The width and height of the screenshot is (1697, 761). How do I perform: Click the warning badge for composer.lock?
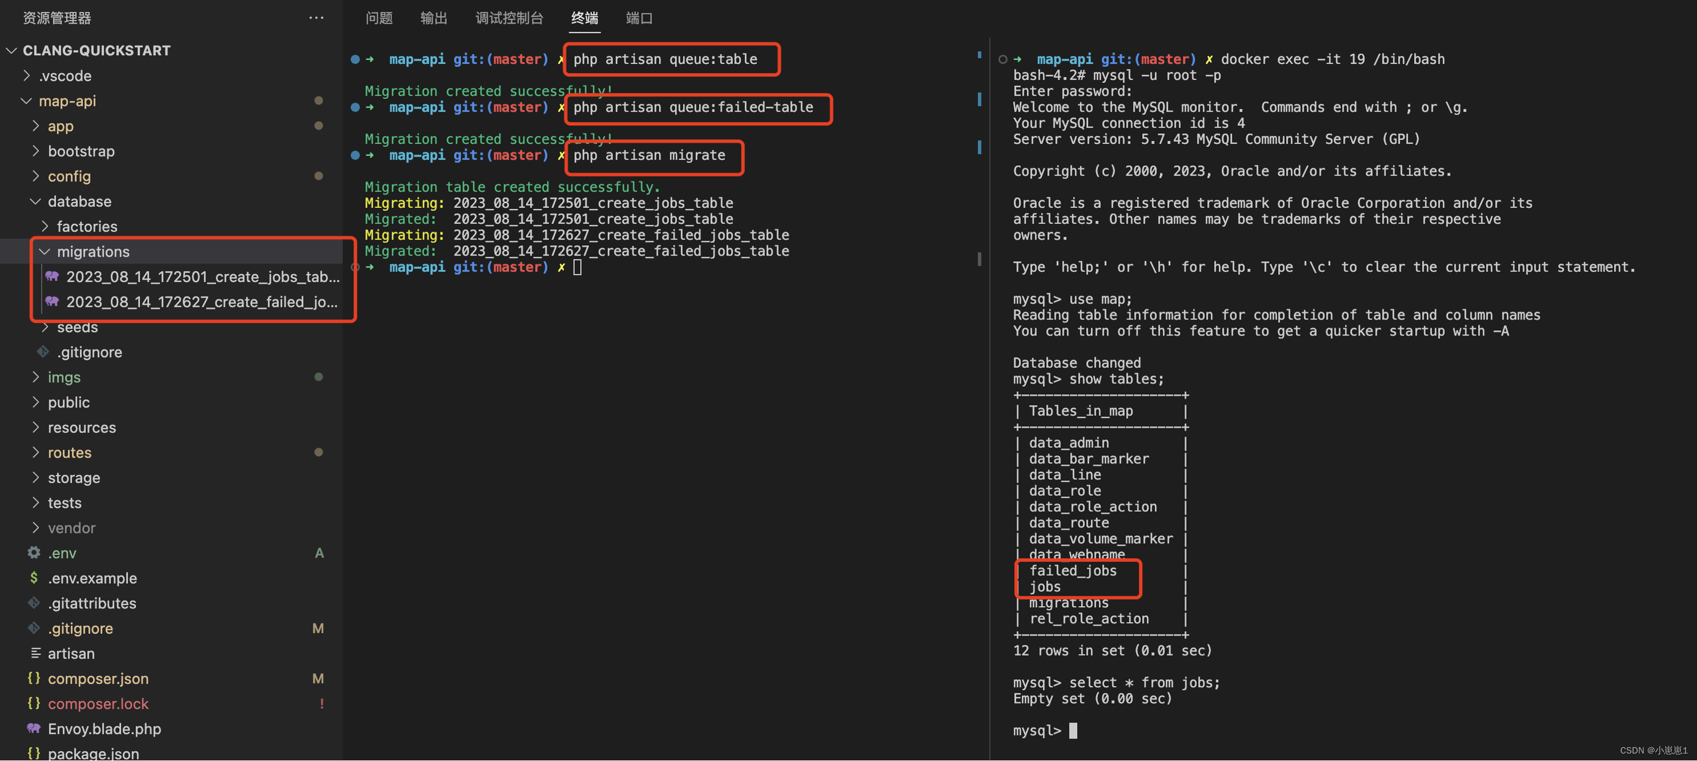point(321,704)
